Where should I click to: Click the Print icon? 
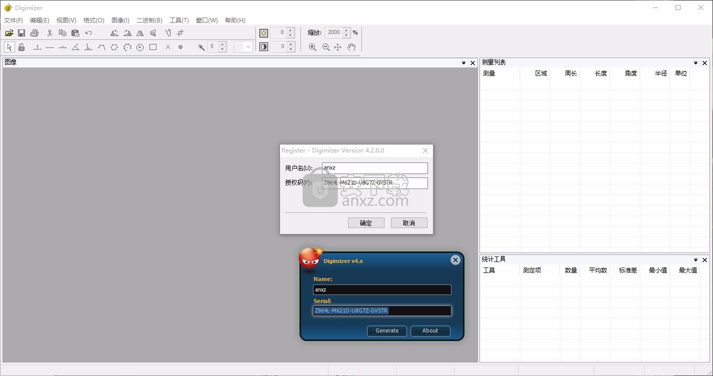[34, 33]
